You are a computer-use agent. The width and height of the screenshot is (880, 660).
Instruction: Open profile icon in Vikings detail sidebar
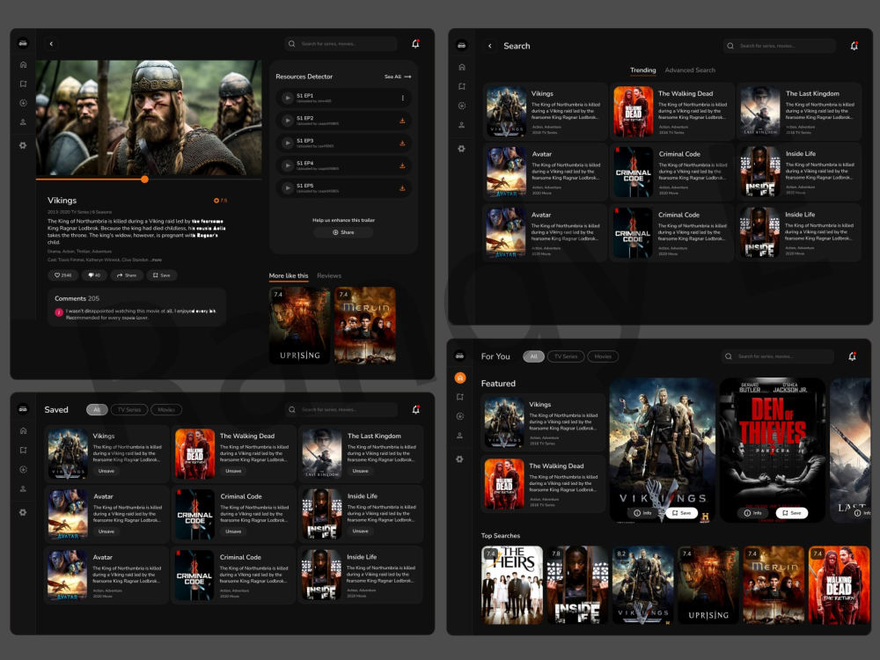[23, 121]
